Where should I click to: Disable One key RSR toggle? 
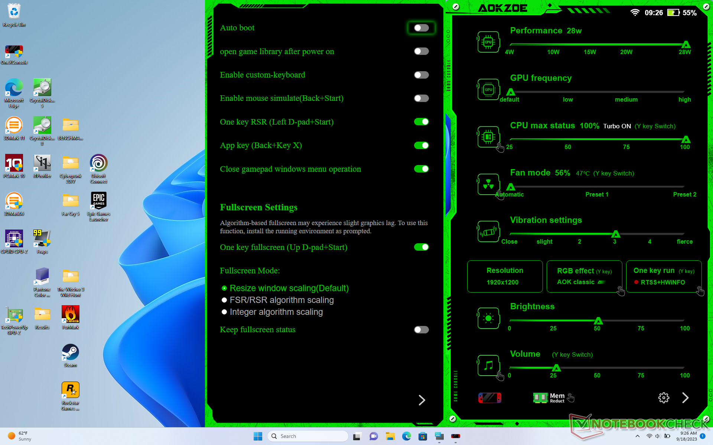click(x=421, y=122)
